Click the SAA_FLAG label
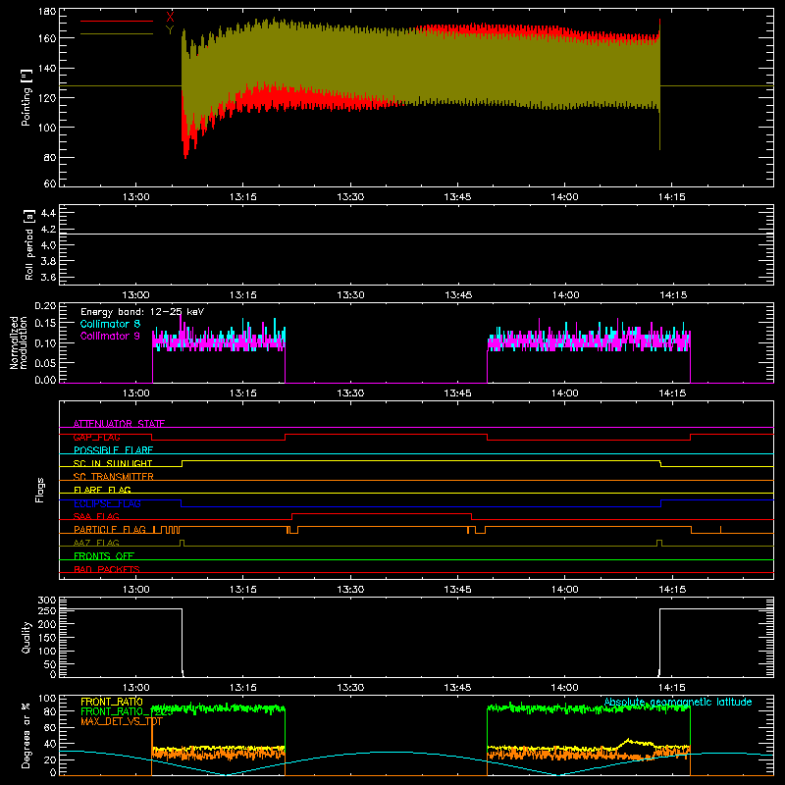 96,516
